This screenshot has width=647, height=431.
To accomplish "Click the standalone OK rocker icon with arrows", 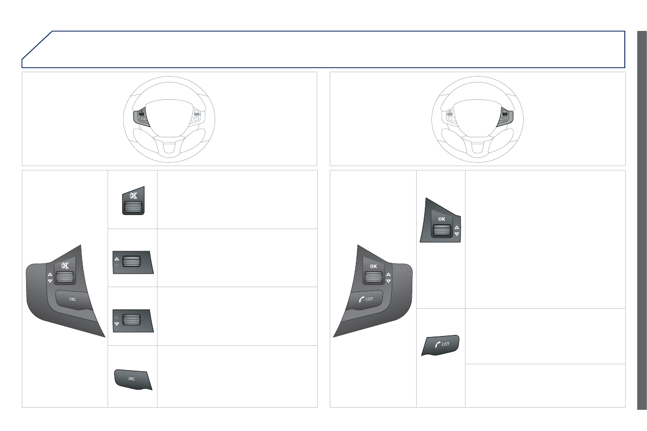I will (440, 220).
